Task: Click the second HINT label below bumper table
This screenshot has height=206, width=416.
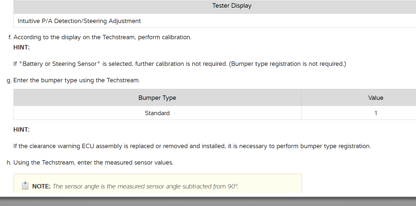Action: (x=21, y=130)
